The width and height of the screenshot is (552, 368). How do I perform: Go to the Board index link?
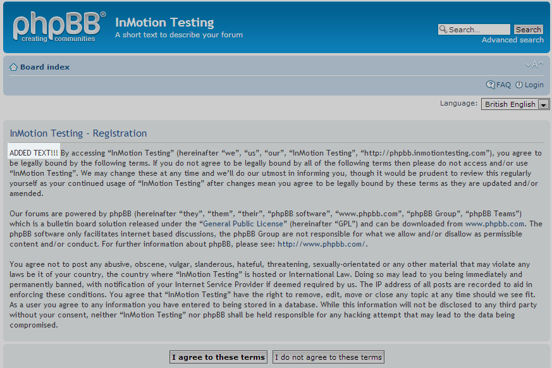pyautogui.click(x=45, y=67)
